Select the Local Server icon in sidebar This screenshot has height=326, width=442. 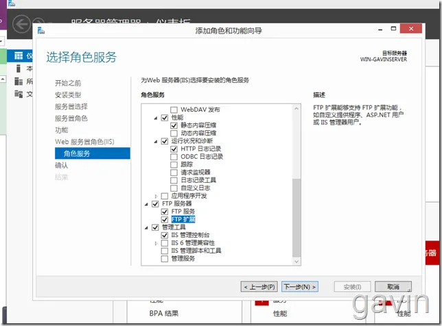point(19,68)
